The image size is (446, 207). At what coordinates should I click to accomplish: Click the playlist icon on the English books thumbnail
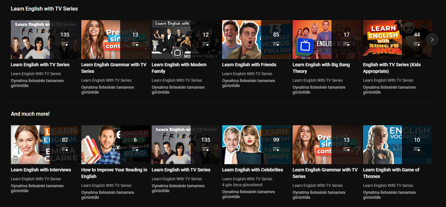[135, 149]
